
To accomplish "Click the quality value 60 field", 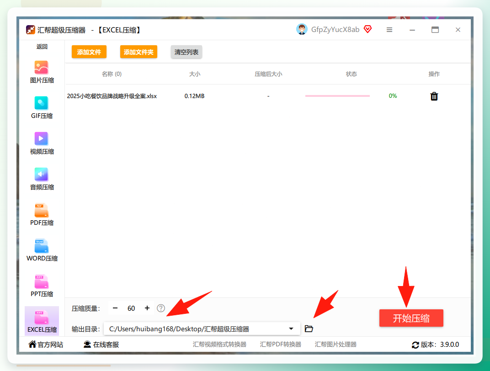I will (131, 308).
